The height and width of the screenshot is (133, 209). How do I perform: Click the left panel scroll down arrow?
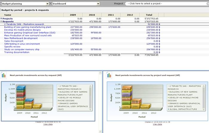(x=100, y=132)
